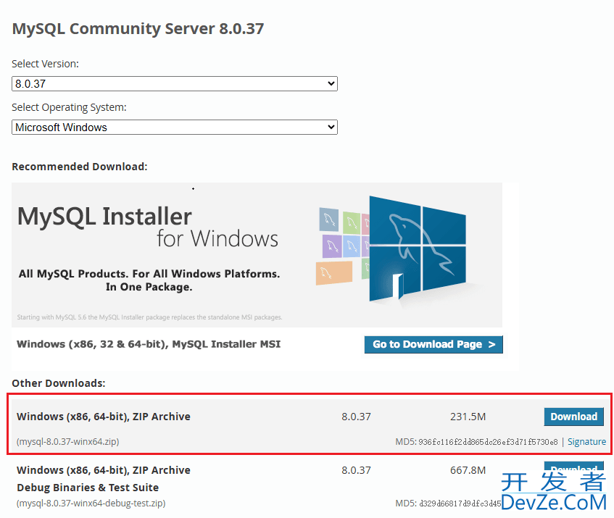Open the Select Version dropdown showing 8.0.37
This screenshot has width=614, height=518.
(x=175, y=84)
